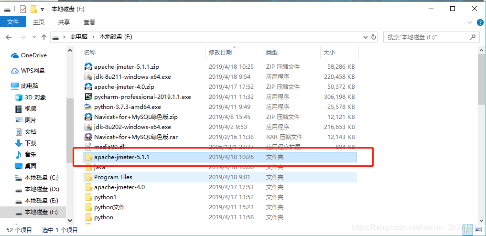The image size is (486, 236).
Task: Select 本地磁盘 (C:) in navigation pane
Action: 37,177
